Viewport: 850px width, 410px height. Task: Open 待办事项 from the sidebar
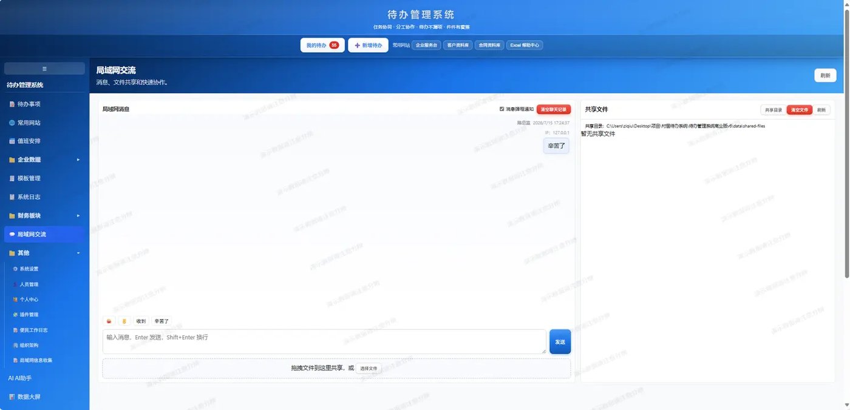(x=44, y=104)
